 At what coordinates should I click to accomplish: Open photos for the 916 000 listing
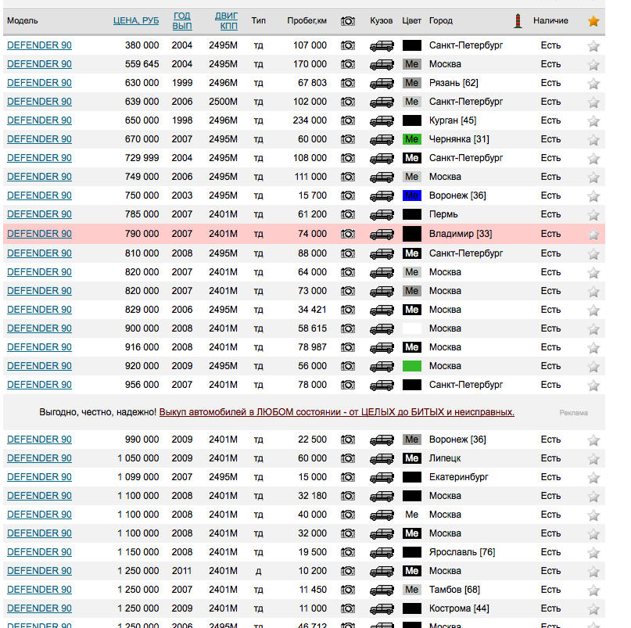point(348,347)
